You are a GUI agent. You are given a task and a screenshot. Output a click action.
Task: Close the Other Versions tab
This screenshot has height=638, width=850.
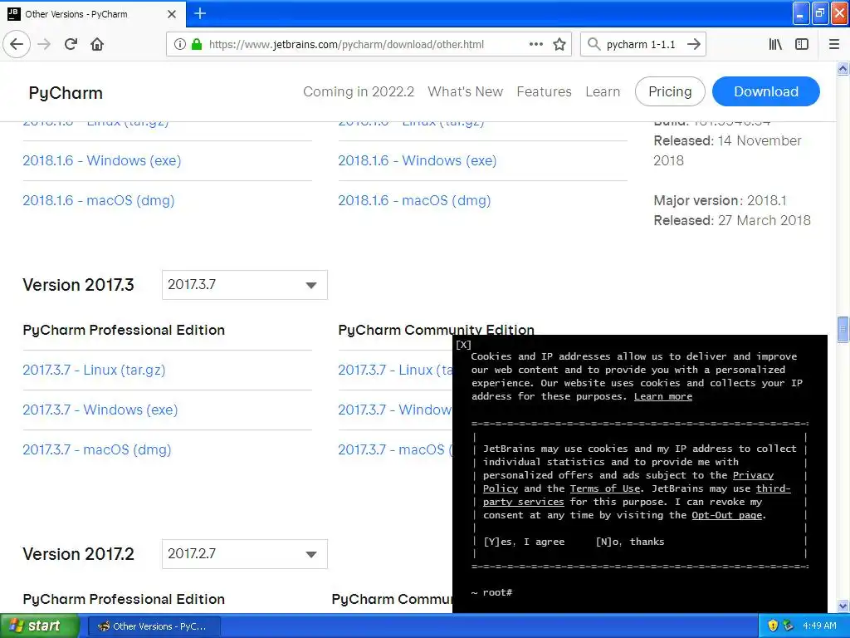click(x=172, y=14)
